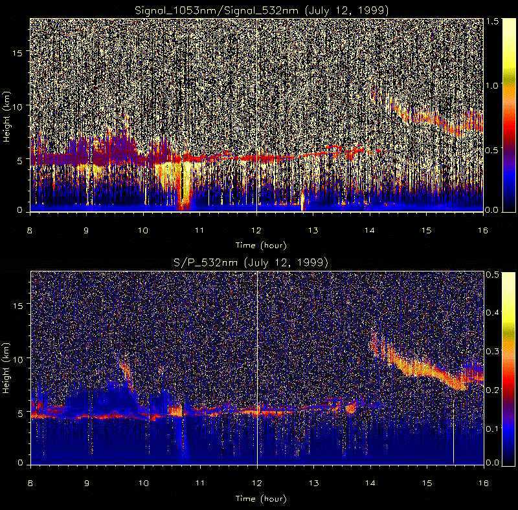518x510 pixels.
Task: Click the 15 km height tick on top plot
Action: tap(19, 53)
